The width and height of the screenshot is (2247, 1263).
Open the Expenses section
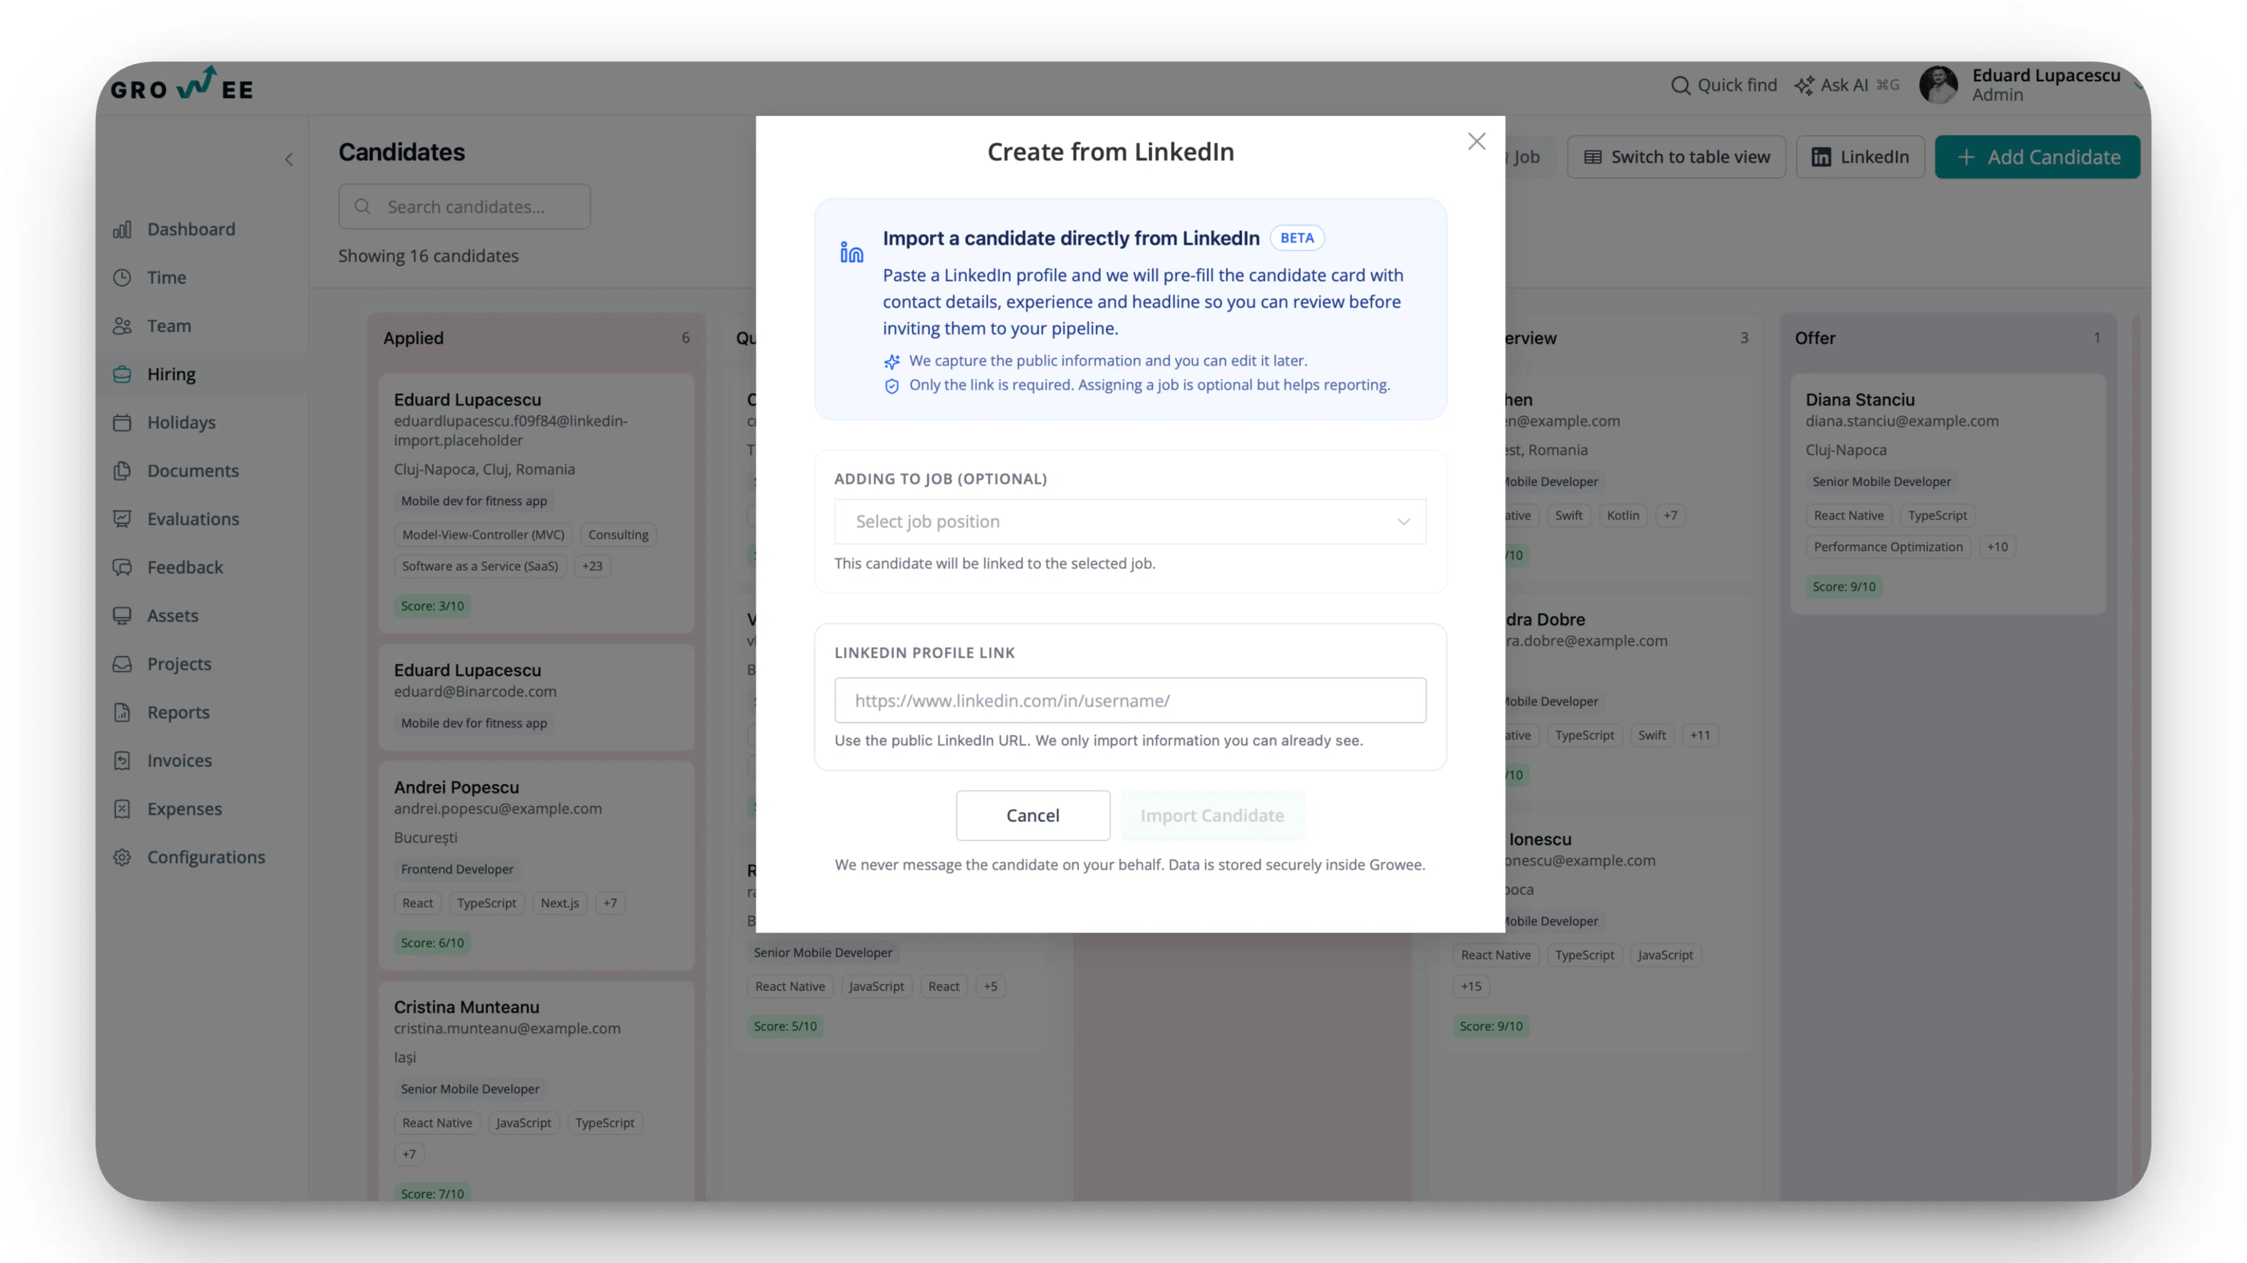coord(122,809)
